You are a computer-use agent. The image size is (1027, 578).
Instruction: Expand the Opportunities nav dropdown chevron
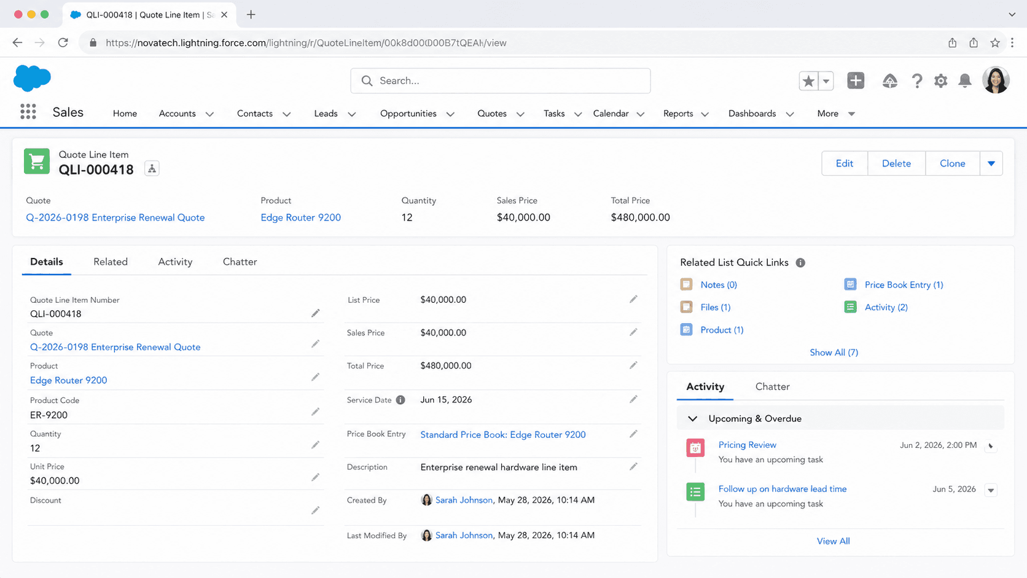tap(450, 114)
